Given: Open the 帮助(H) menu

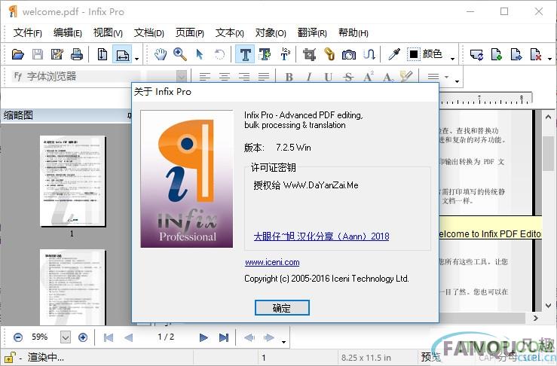Looking at the screenshot, I should tap(353, 33).
